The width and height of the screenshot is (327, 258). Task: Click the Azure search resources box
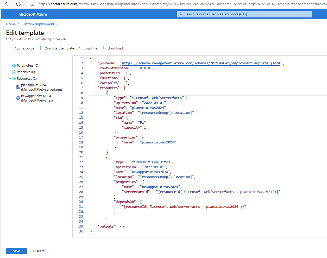coord(245,14)
